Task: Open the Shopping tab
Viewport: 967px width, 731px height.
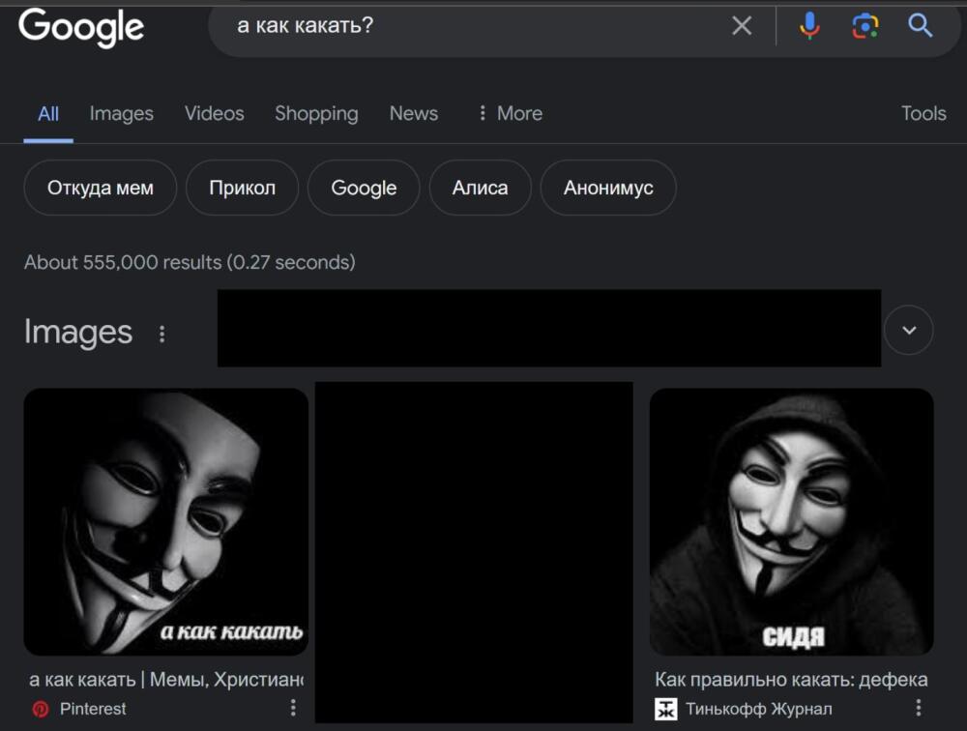Action: pos(316,113)
